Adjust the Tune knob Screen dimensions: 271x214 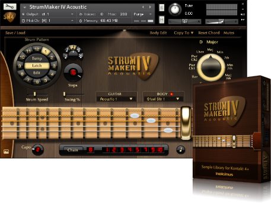175,9
